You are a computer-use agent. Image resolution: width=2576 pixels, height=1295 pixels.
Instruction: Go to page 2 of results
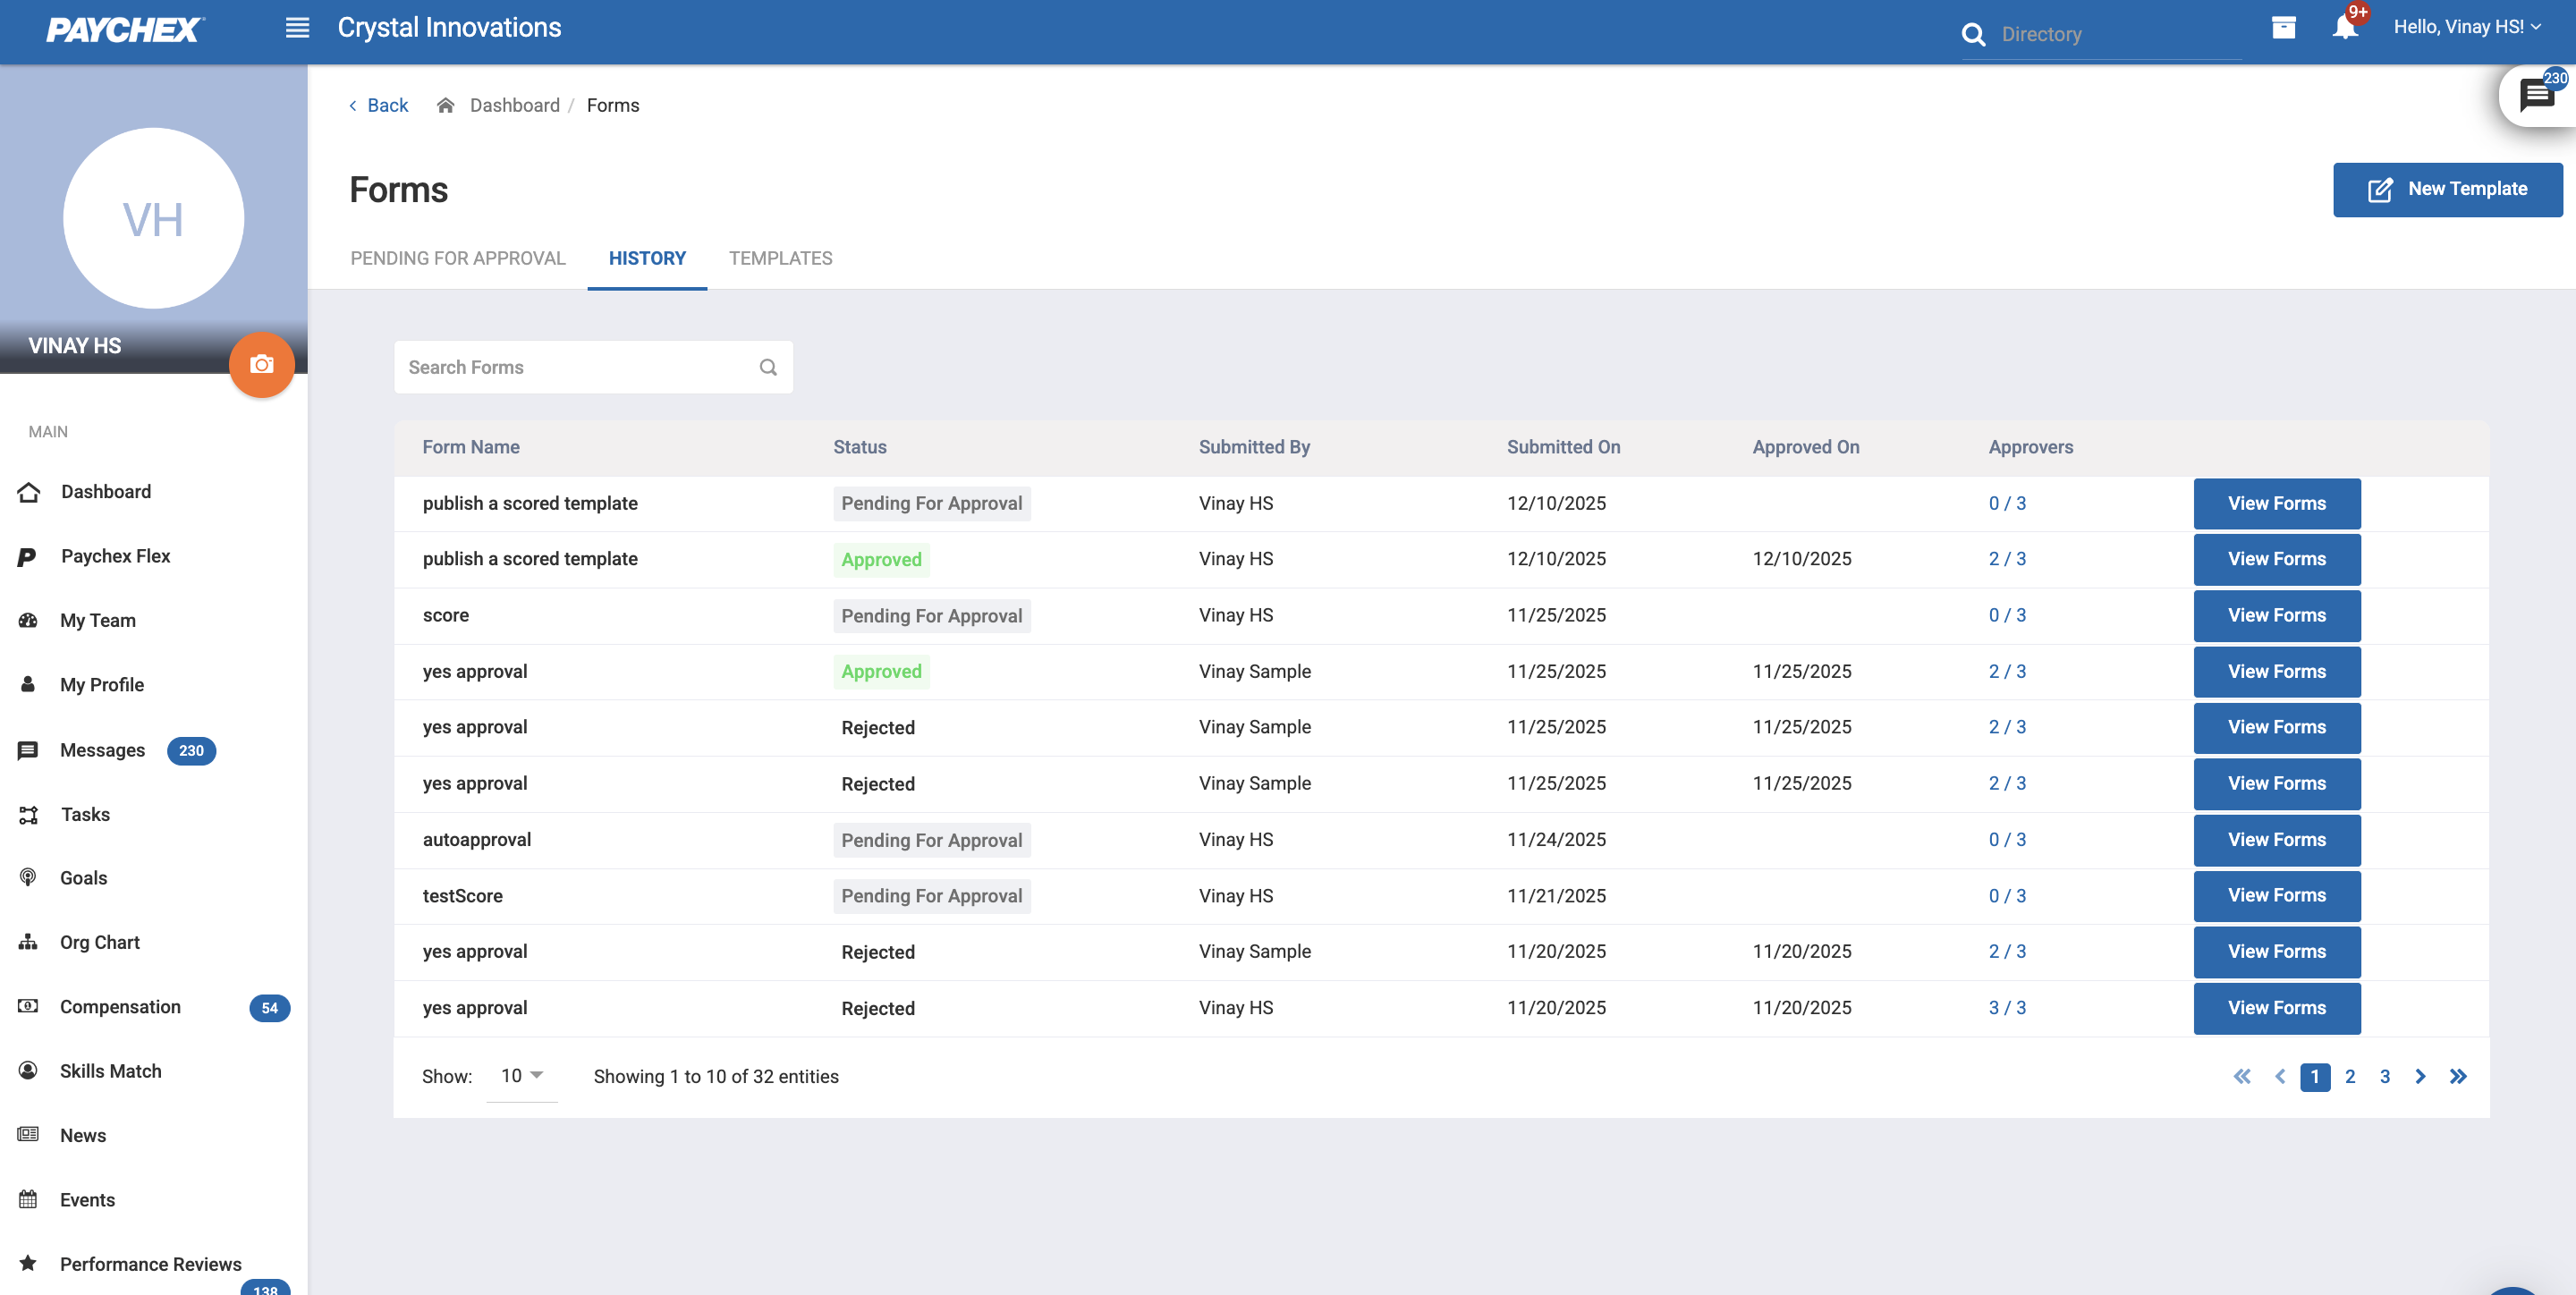click(x=2350, y=1077)
